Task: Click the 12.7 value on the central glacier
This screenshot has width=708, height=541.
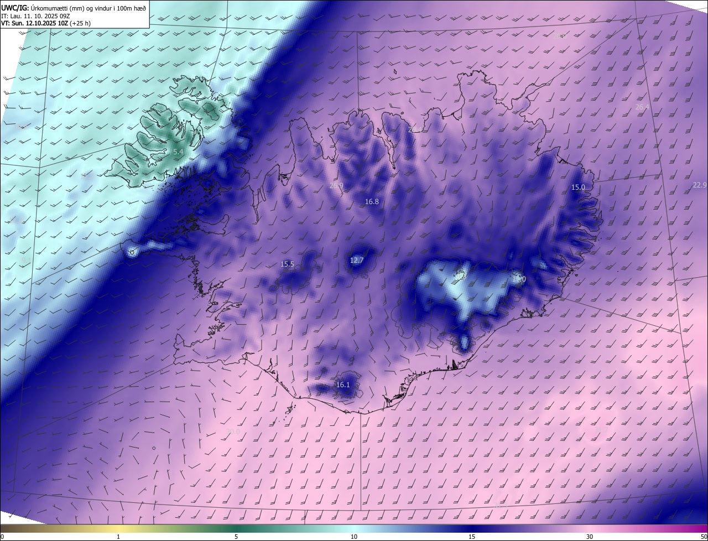Action: pyautogui.click(x=357, y=261)
